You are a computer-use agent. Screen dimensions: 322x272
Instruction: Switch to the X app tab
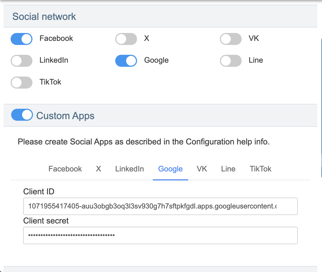point(98,169)
